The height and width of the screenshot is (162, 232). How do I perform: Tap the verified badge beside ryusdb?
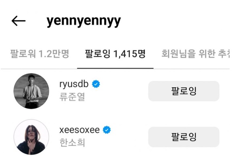click(96, 84)
